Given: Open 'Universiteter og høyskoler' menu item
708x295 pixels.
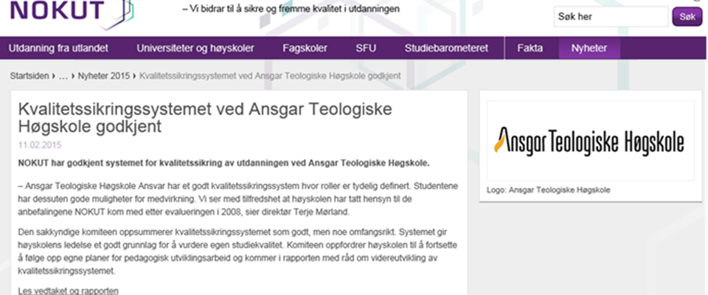Looking at the screenshot, I should tap(195, 49).
